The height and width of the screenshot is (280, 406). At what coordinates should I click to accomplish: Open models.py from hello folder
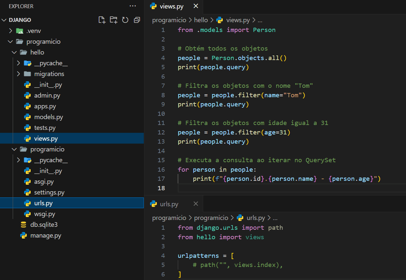point(48,117)
